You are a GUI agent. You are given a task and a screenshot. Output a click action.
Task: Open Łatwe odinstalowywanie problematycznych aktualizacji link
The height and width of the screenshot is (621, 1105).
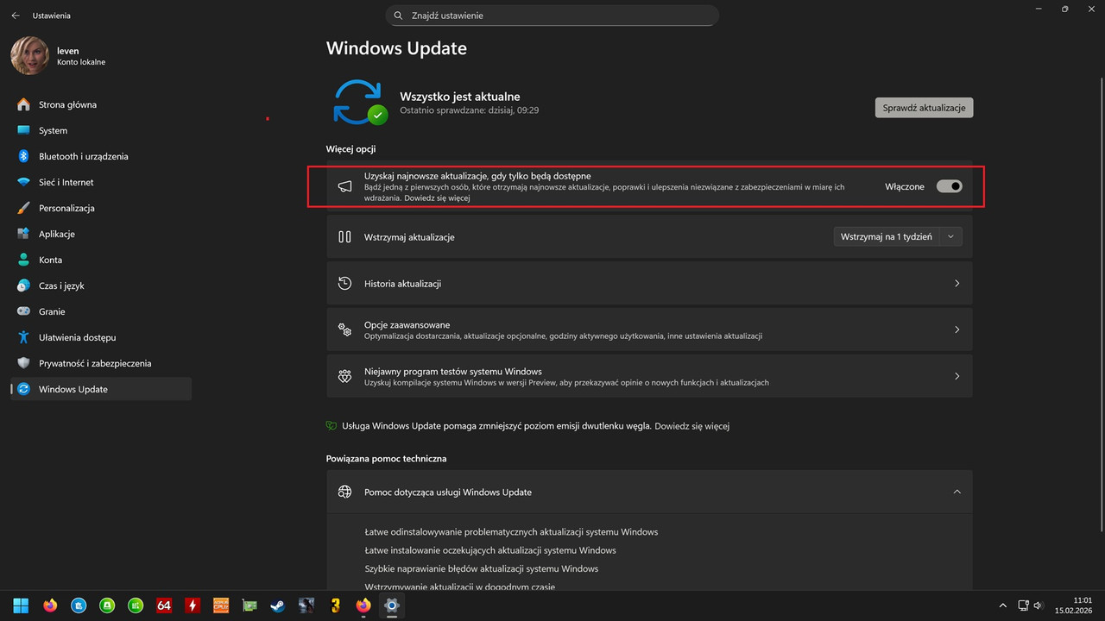click(x=511, y=532)
